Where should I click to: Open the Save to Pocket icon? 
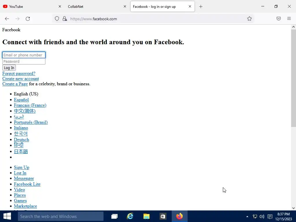pos(279,18)
